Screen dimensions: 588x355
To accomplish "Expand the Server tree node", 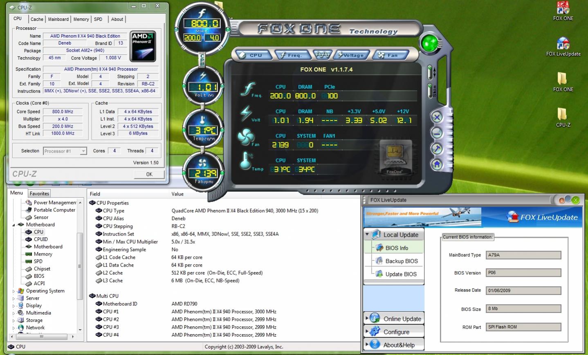I will click(13, 299).
